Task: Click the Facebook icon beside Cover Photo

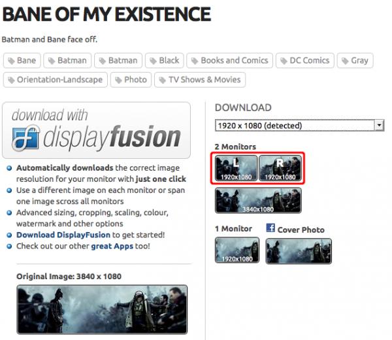Action: (x=270, y=228)
